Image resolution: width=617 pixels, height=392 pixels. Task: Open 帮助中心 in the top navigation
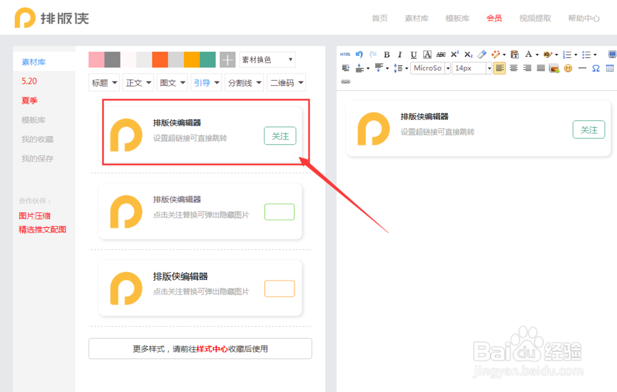pyautogui.click(x=584, y=18)
